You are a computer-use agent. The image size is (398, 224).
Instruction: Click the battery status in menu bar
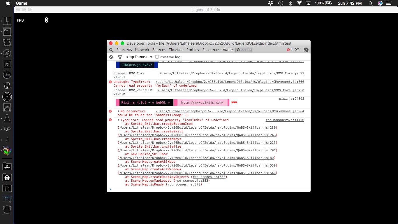(323, 3)
